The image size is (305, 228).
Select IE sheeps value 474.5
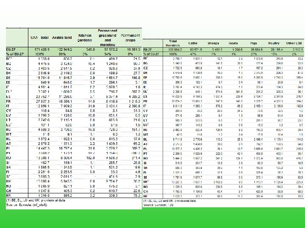[x=219, y=87]
